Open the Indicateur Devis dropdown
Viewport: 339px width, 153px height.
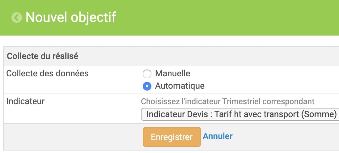tap(240, 114)
